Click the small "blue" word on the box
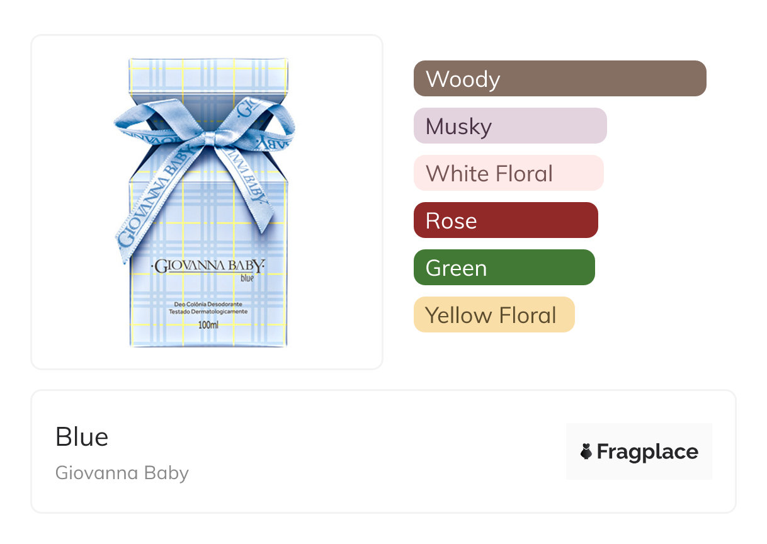This screenshot has width=767, height=544. pos(247,278)
